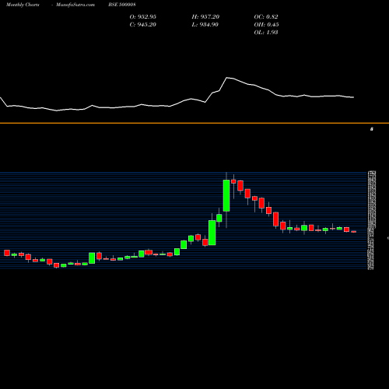The width and height of the screenshot is (389, 389).
Task: Click the open value 'O: 952.95'
Action: coord(143,16)
